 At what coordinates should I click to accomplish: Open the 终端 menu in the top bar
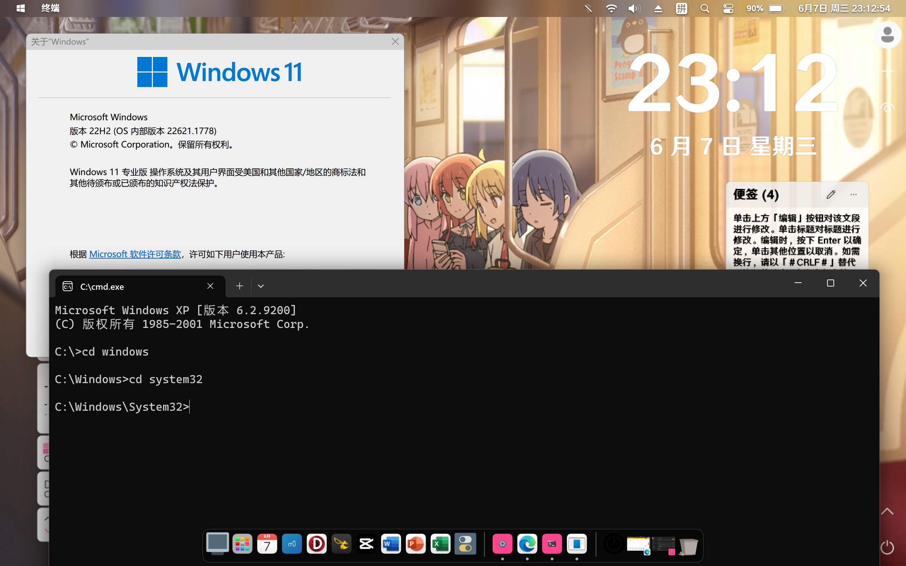(x=51, y=8)
